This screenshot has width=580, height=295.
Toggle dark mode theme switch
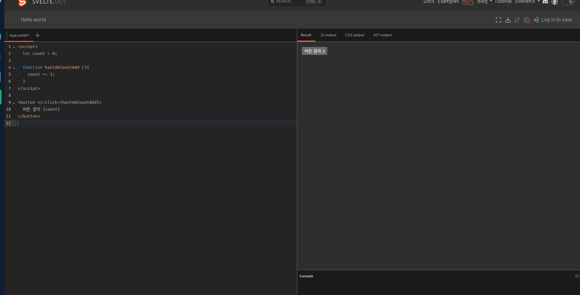[x=568, y=2]
